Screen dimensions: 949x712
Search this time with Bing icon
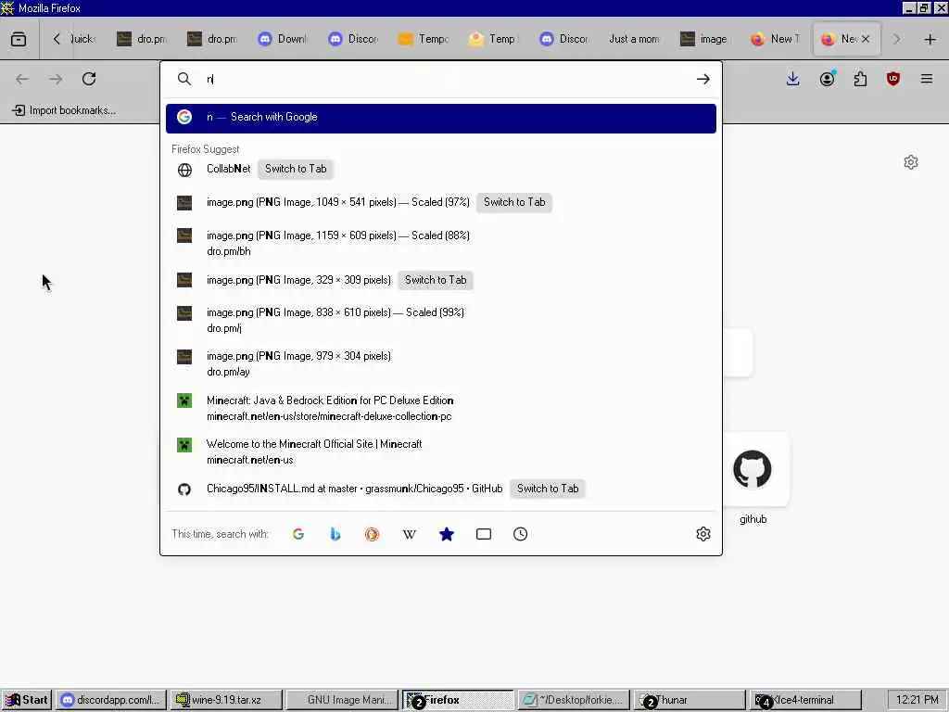pyautogui.click(x=335, y=534)
